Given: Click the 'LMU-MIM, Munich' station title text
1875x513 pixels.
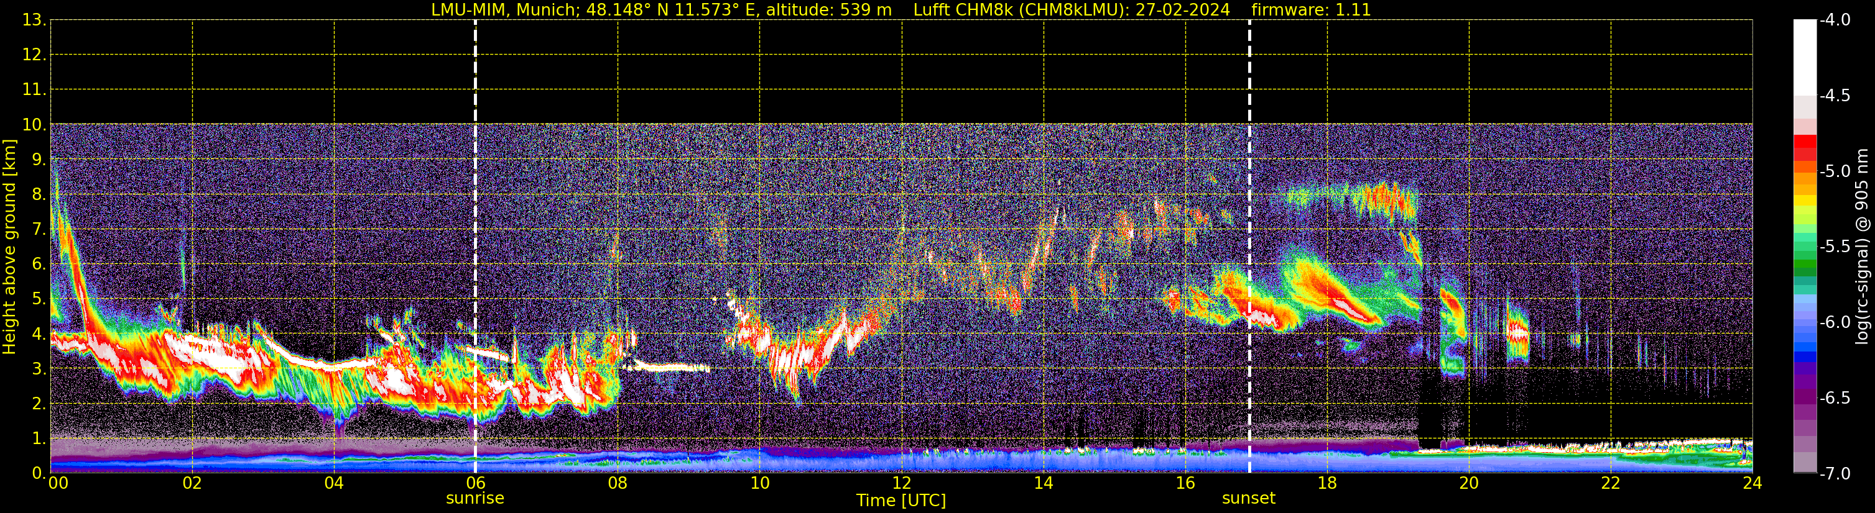Looking at the screenshot, I should point(505,10).
